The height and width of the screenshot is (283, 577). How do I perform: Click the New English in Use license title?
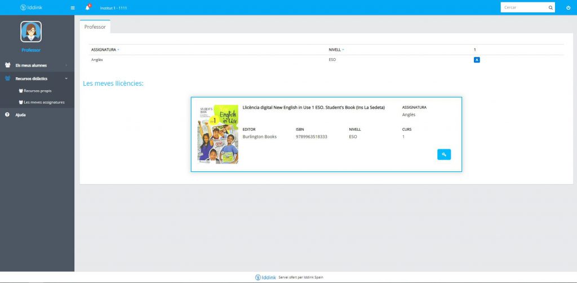[313, 107]
